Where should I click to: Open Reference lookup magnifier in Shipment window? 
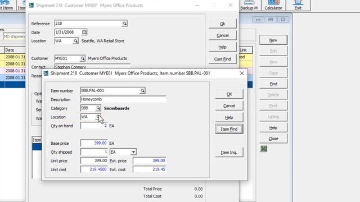(x=124, y=24)
